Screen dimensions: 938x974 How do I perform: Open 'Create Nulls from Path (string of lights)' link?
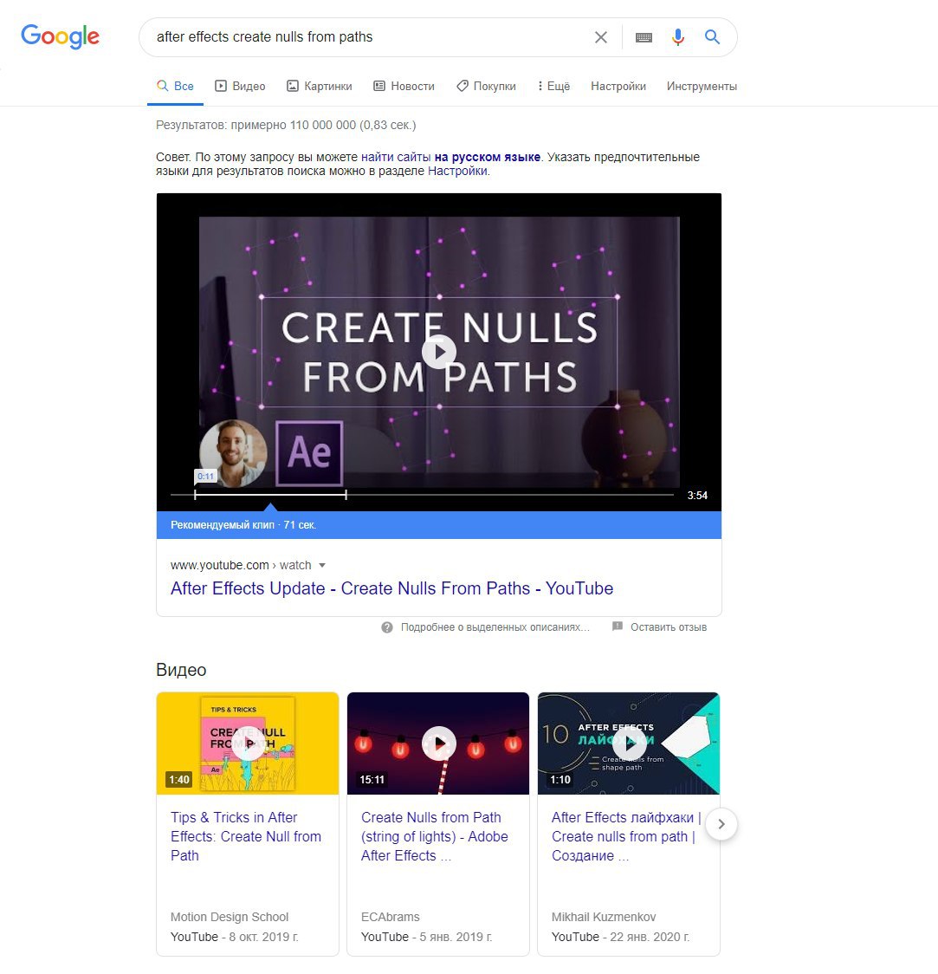click(435, 837)
